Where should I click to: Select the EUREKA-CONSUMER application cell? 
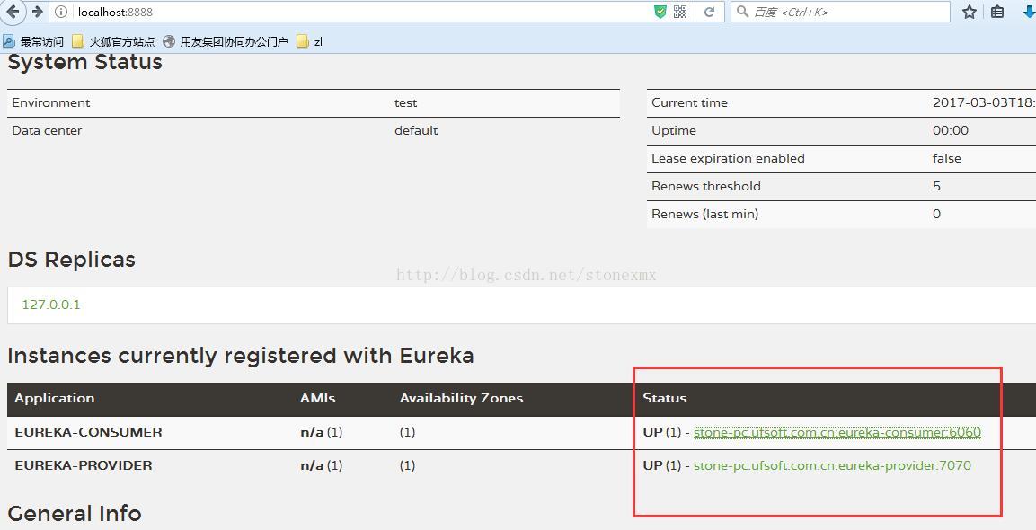(89, 432)
